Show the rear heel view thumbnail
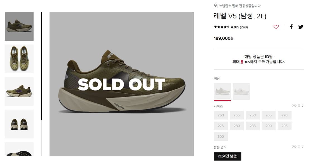 (x=19, y=124)
